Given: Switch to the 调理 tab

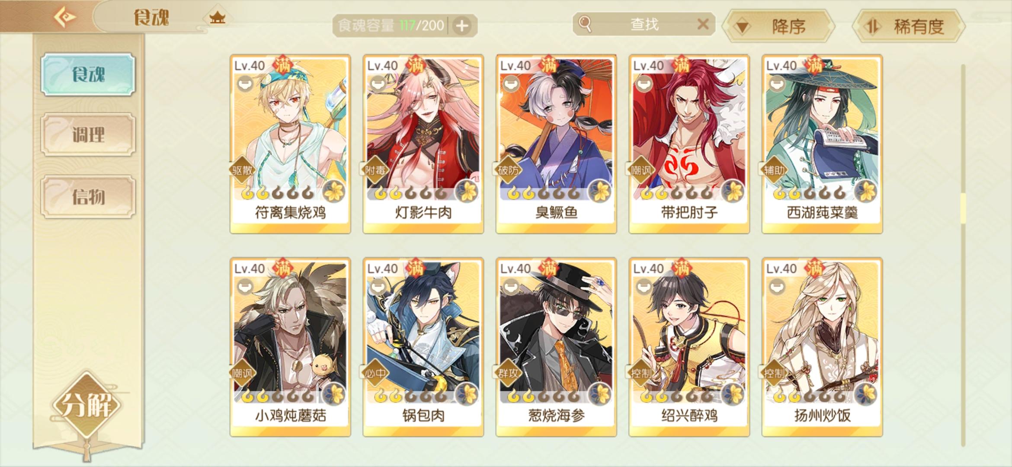Looking at the screenshot, I should tap(88, 134).
